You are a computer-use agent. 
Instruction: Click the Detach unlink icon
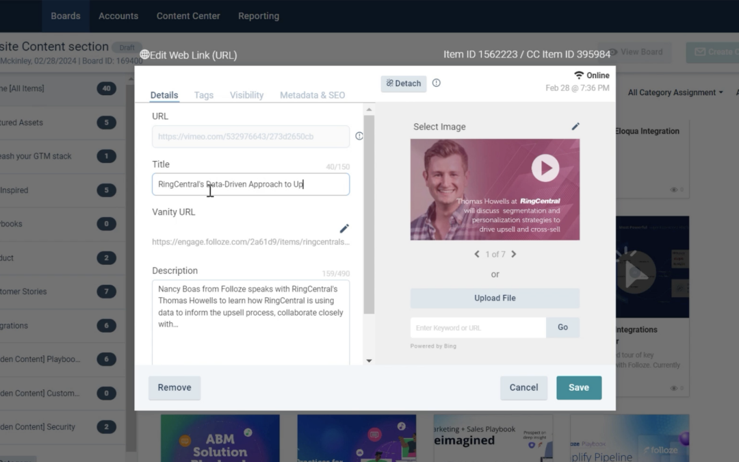390,84
